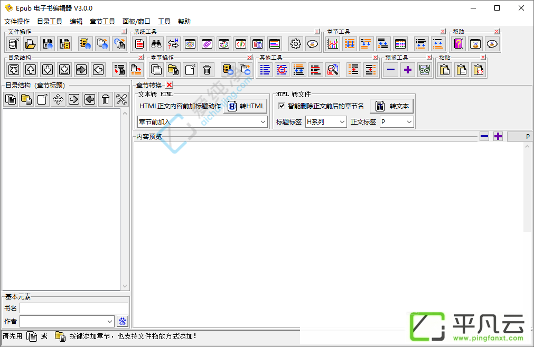
Task: Click the binoculars search icon in 系统工具
Action: coord(156,44)
